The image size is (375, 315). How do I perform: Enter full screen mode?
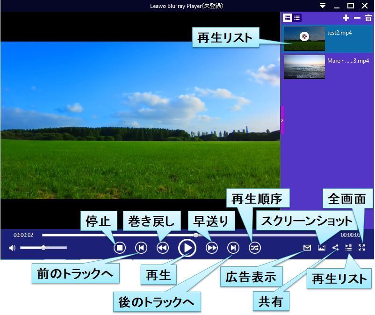click(x=362, y=248)
